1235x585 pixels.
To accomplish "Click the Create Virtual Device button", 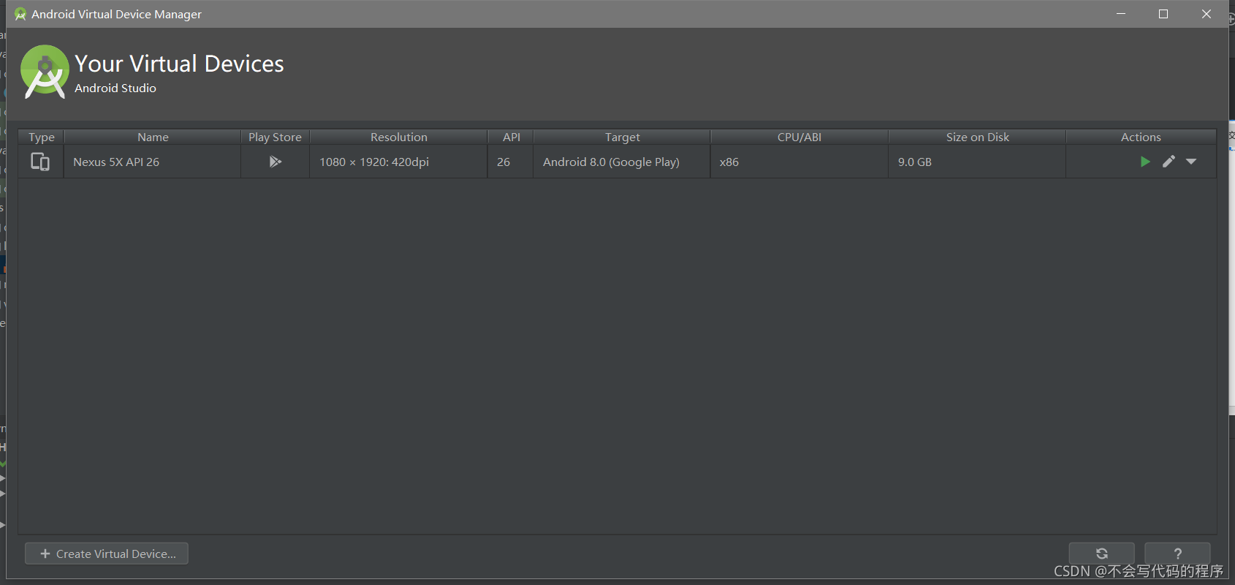I will tap(107, 554).
